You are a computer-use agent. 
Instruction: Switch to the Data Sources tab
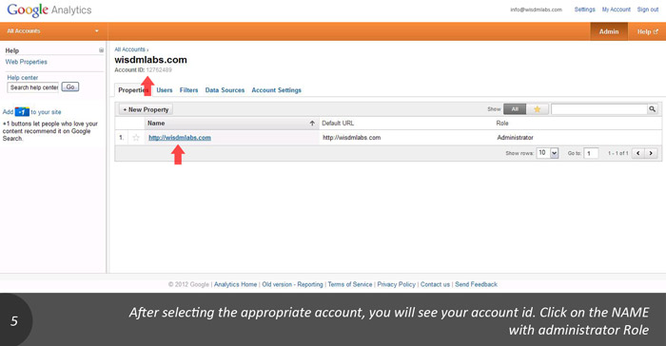[225, 90]
